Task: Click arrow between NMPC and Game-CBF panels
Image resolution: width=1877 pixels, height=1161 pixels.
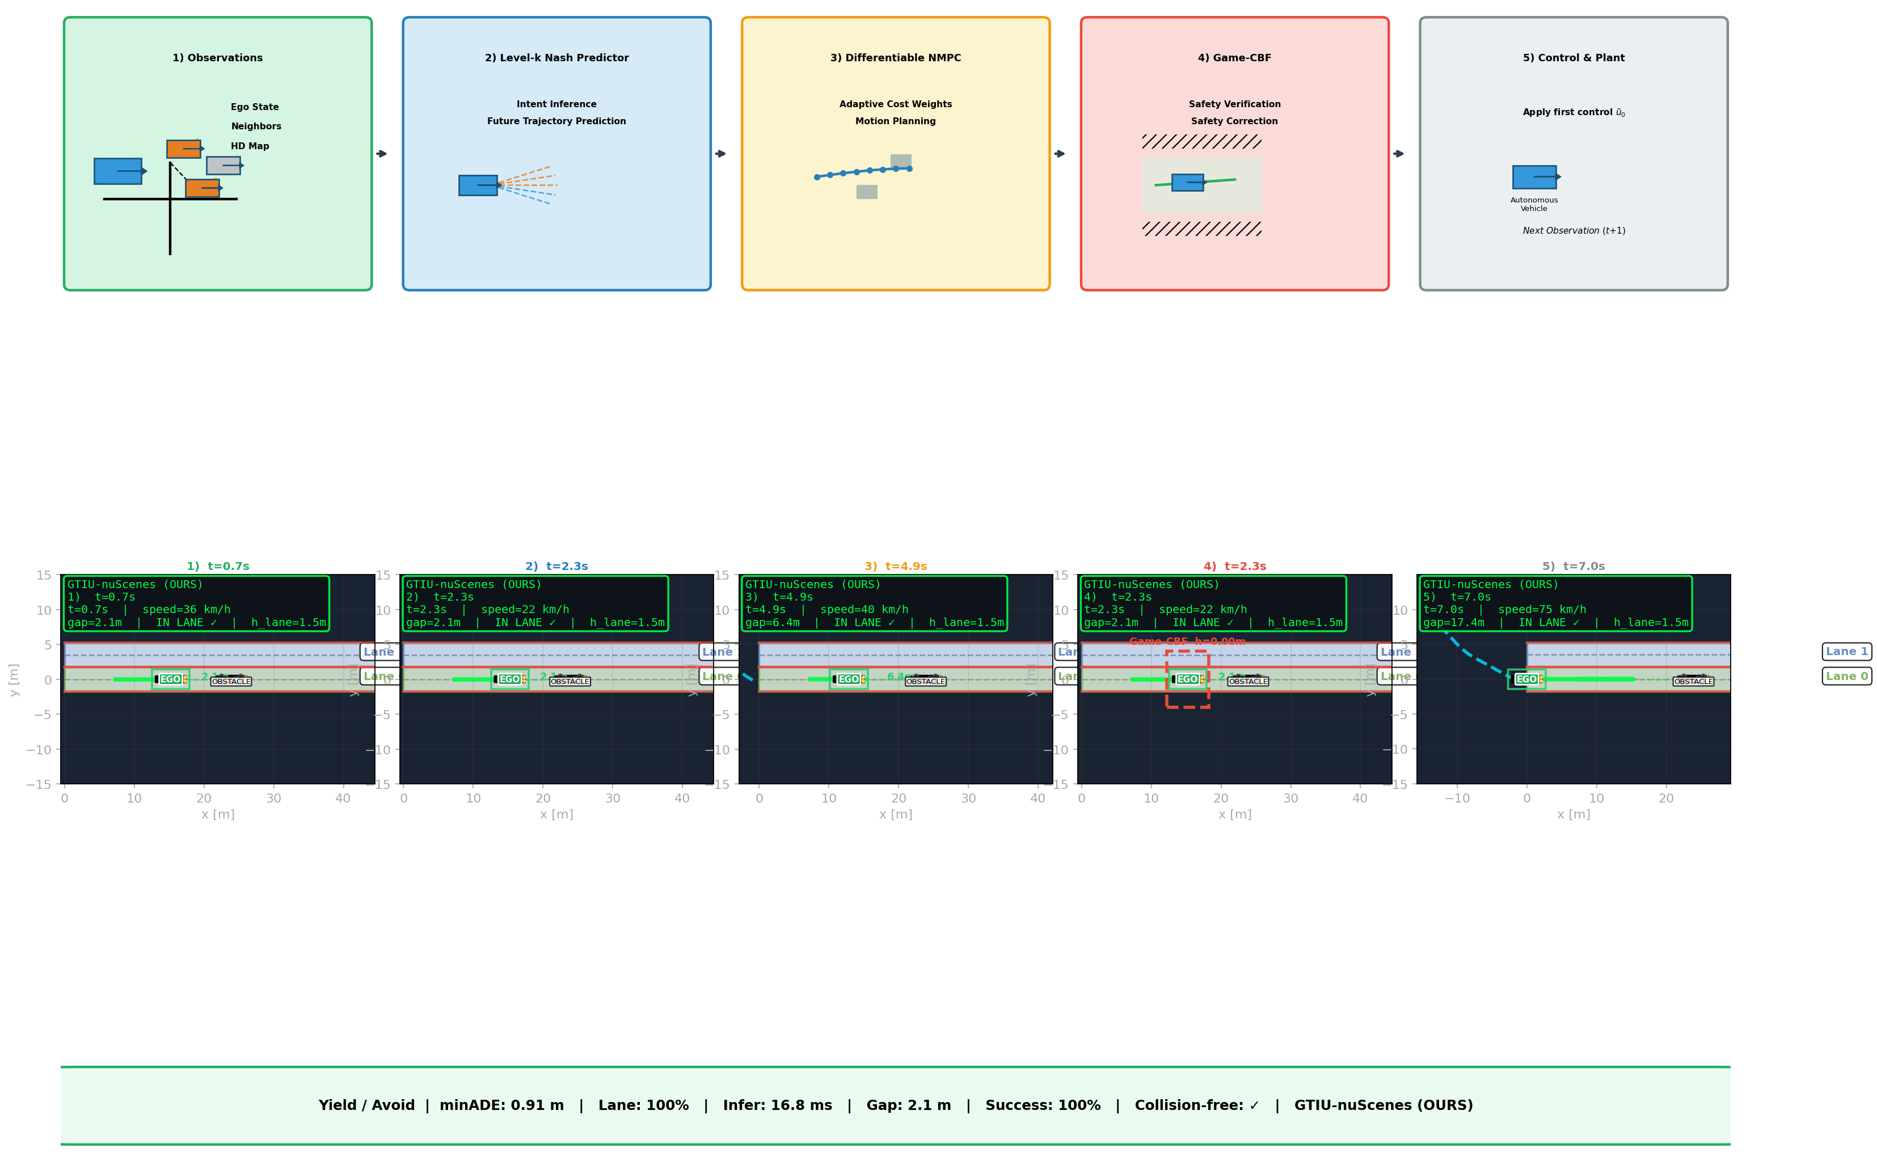Action: click(1060, 154)
